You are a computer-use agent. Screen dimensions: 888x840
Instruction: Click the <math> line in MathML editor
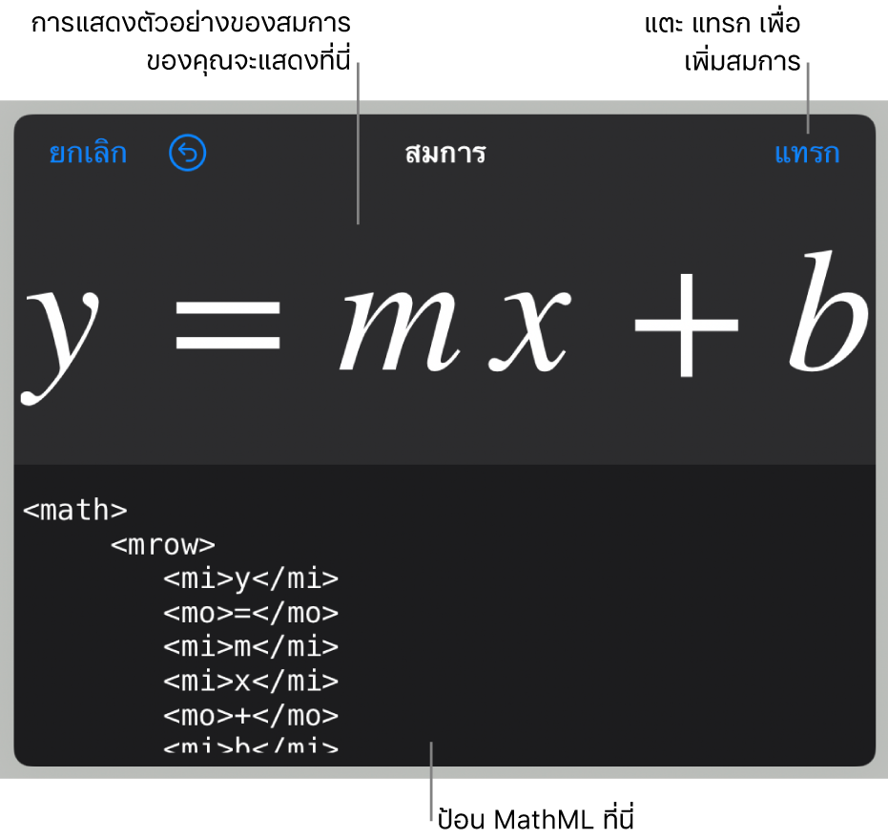pyautogui.click(x=75, y=510)
